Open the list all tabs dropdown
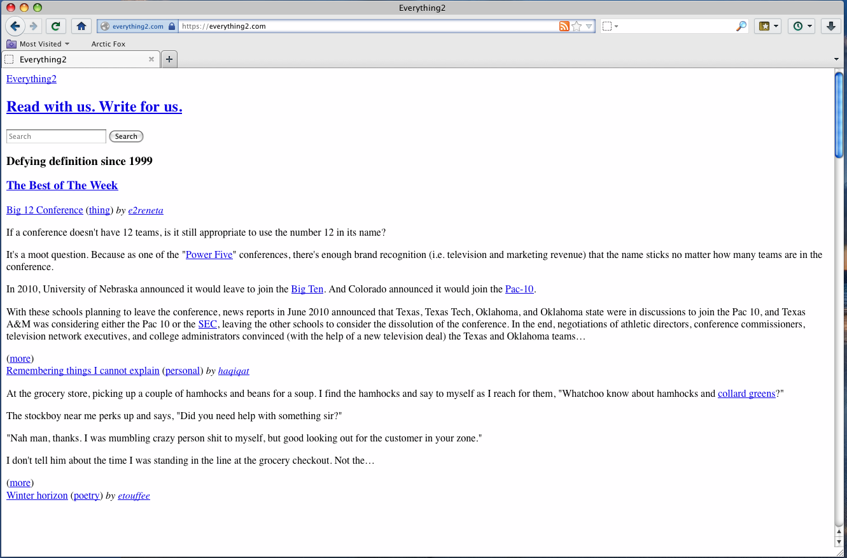The image size is (847, 558). [836, 59]
